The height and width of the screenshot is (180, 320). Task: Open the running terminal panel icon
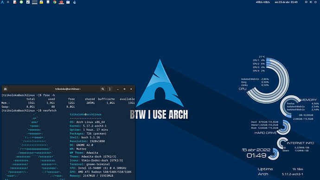point(35,2)
